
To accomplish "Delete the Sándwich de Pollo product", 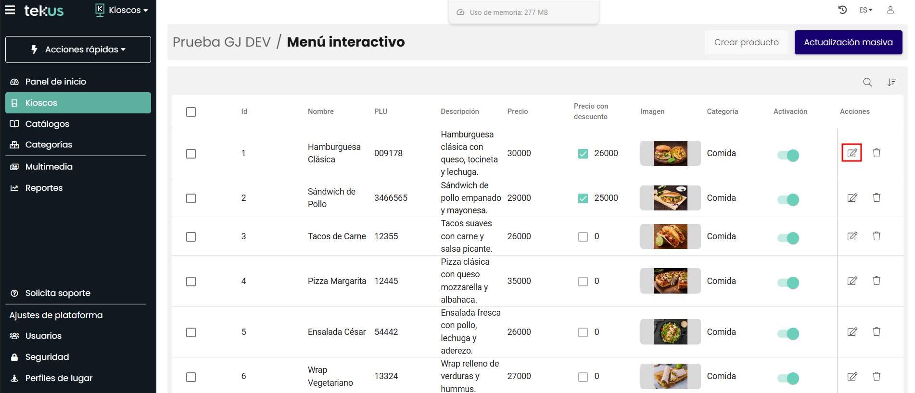I will pos(877,197).
